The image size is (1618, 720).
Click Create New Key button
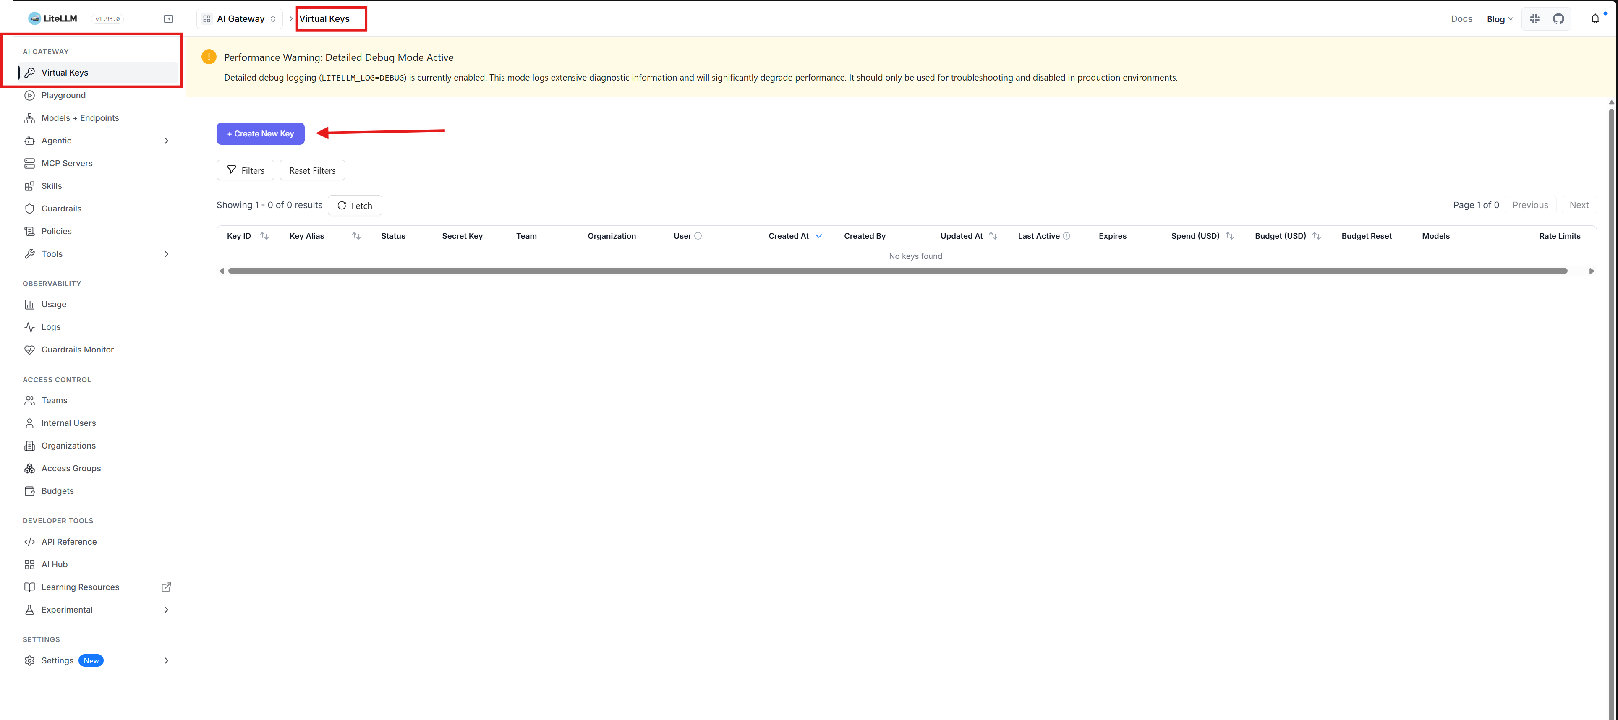coord(261,134)
